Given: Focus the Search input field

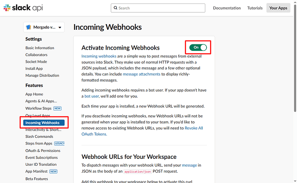Looking at the screenshot, I should coord(164,8).
